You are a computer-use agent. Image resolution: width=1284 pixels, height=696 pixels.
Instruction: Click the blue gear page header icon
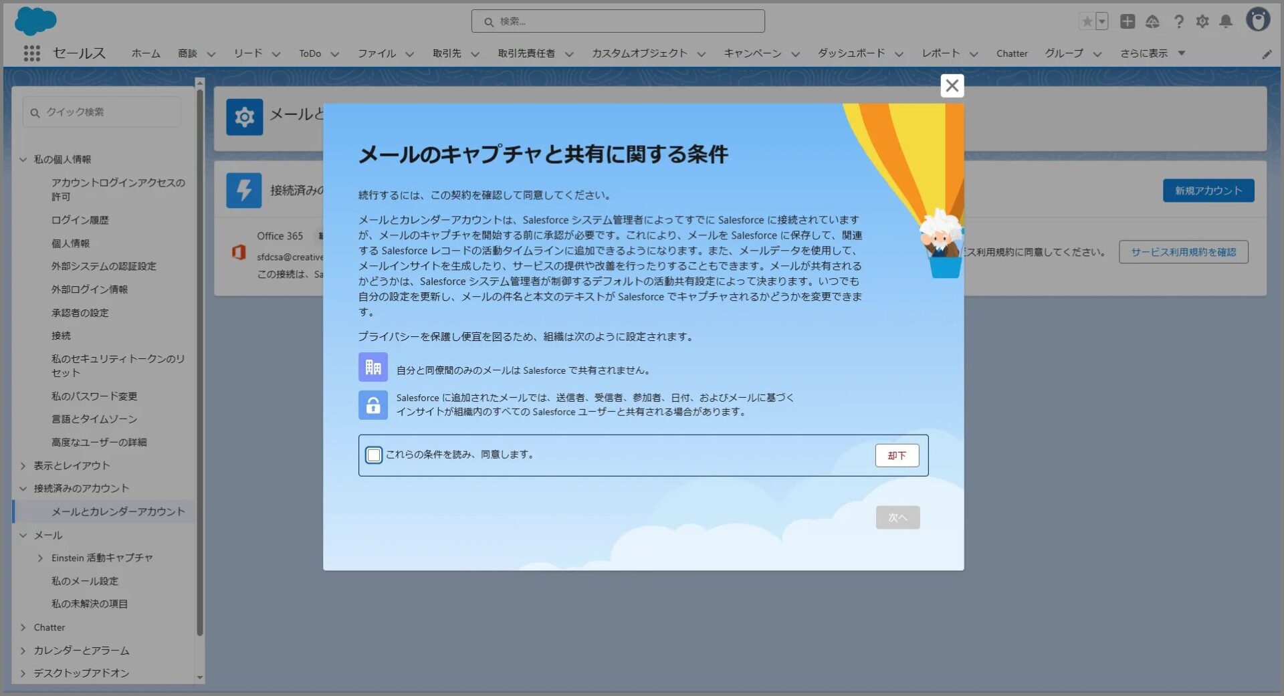click(244, 117)
